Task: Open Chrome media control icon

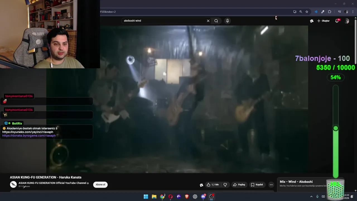Action: click(x=339, y=12)
